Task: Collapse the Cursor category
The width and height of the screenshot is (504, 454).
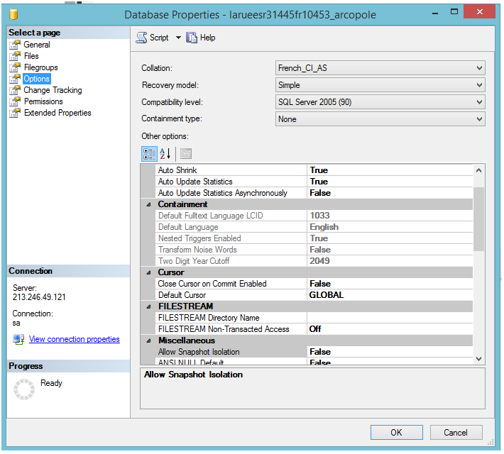Action: coord(149,273)
